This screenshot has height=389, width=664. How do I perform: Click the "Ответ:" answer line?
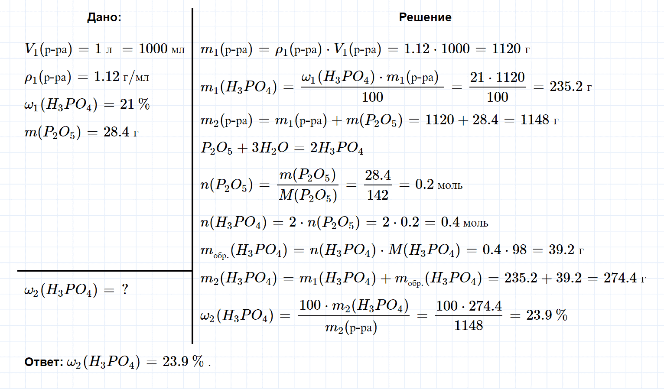[x=118, y=362]
